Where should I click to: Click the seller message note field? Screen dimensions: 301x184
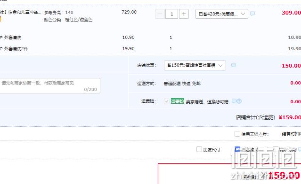tap(49, 86)
